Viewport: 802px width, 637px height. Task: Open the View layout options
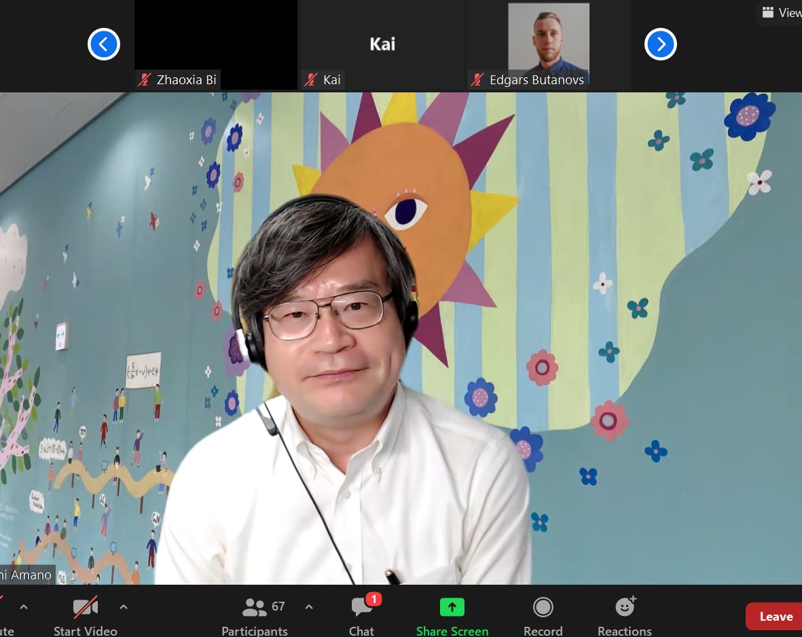click(780, 12)
